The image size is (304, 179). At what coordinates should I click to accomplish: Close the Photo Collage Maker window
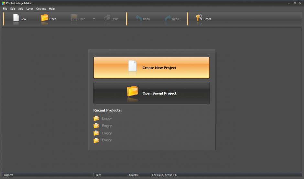(300, 3)
